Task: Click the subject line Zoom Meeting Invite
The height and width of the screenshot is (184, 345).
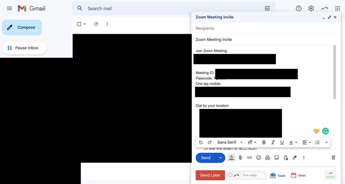Action: pos(266,40)
